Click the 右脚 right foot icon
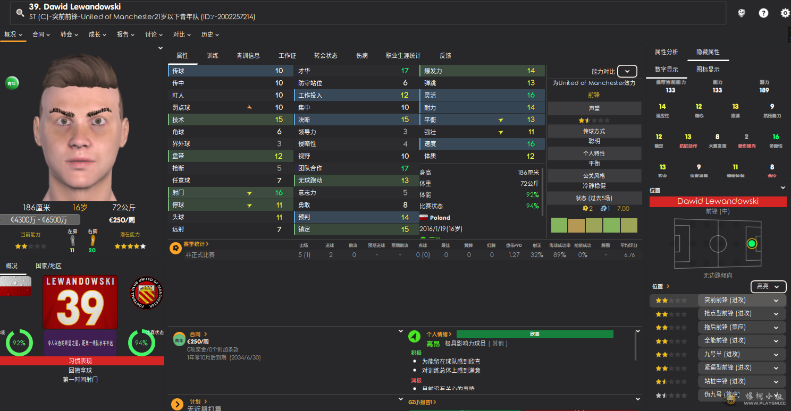Screen dimensions: 791x411 click(x=92, y=241)
